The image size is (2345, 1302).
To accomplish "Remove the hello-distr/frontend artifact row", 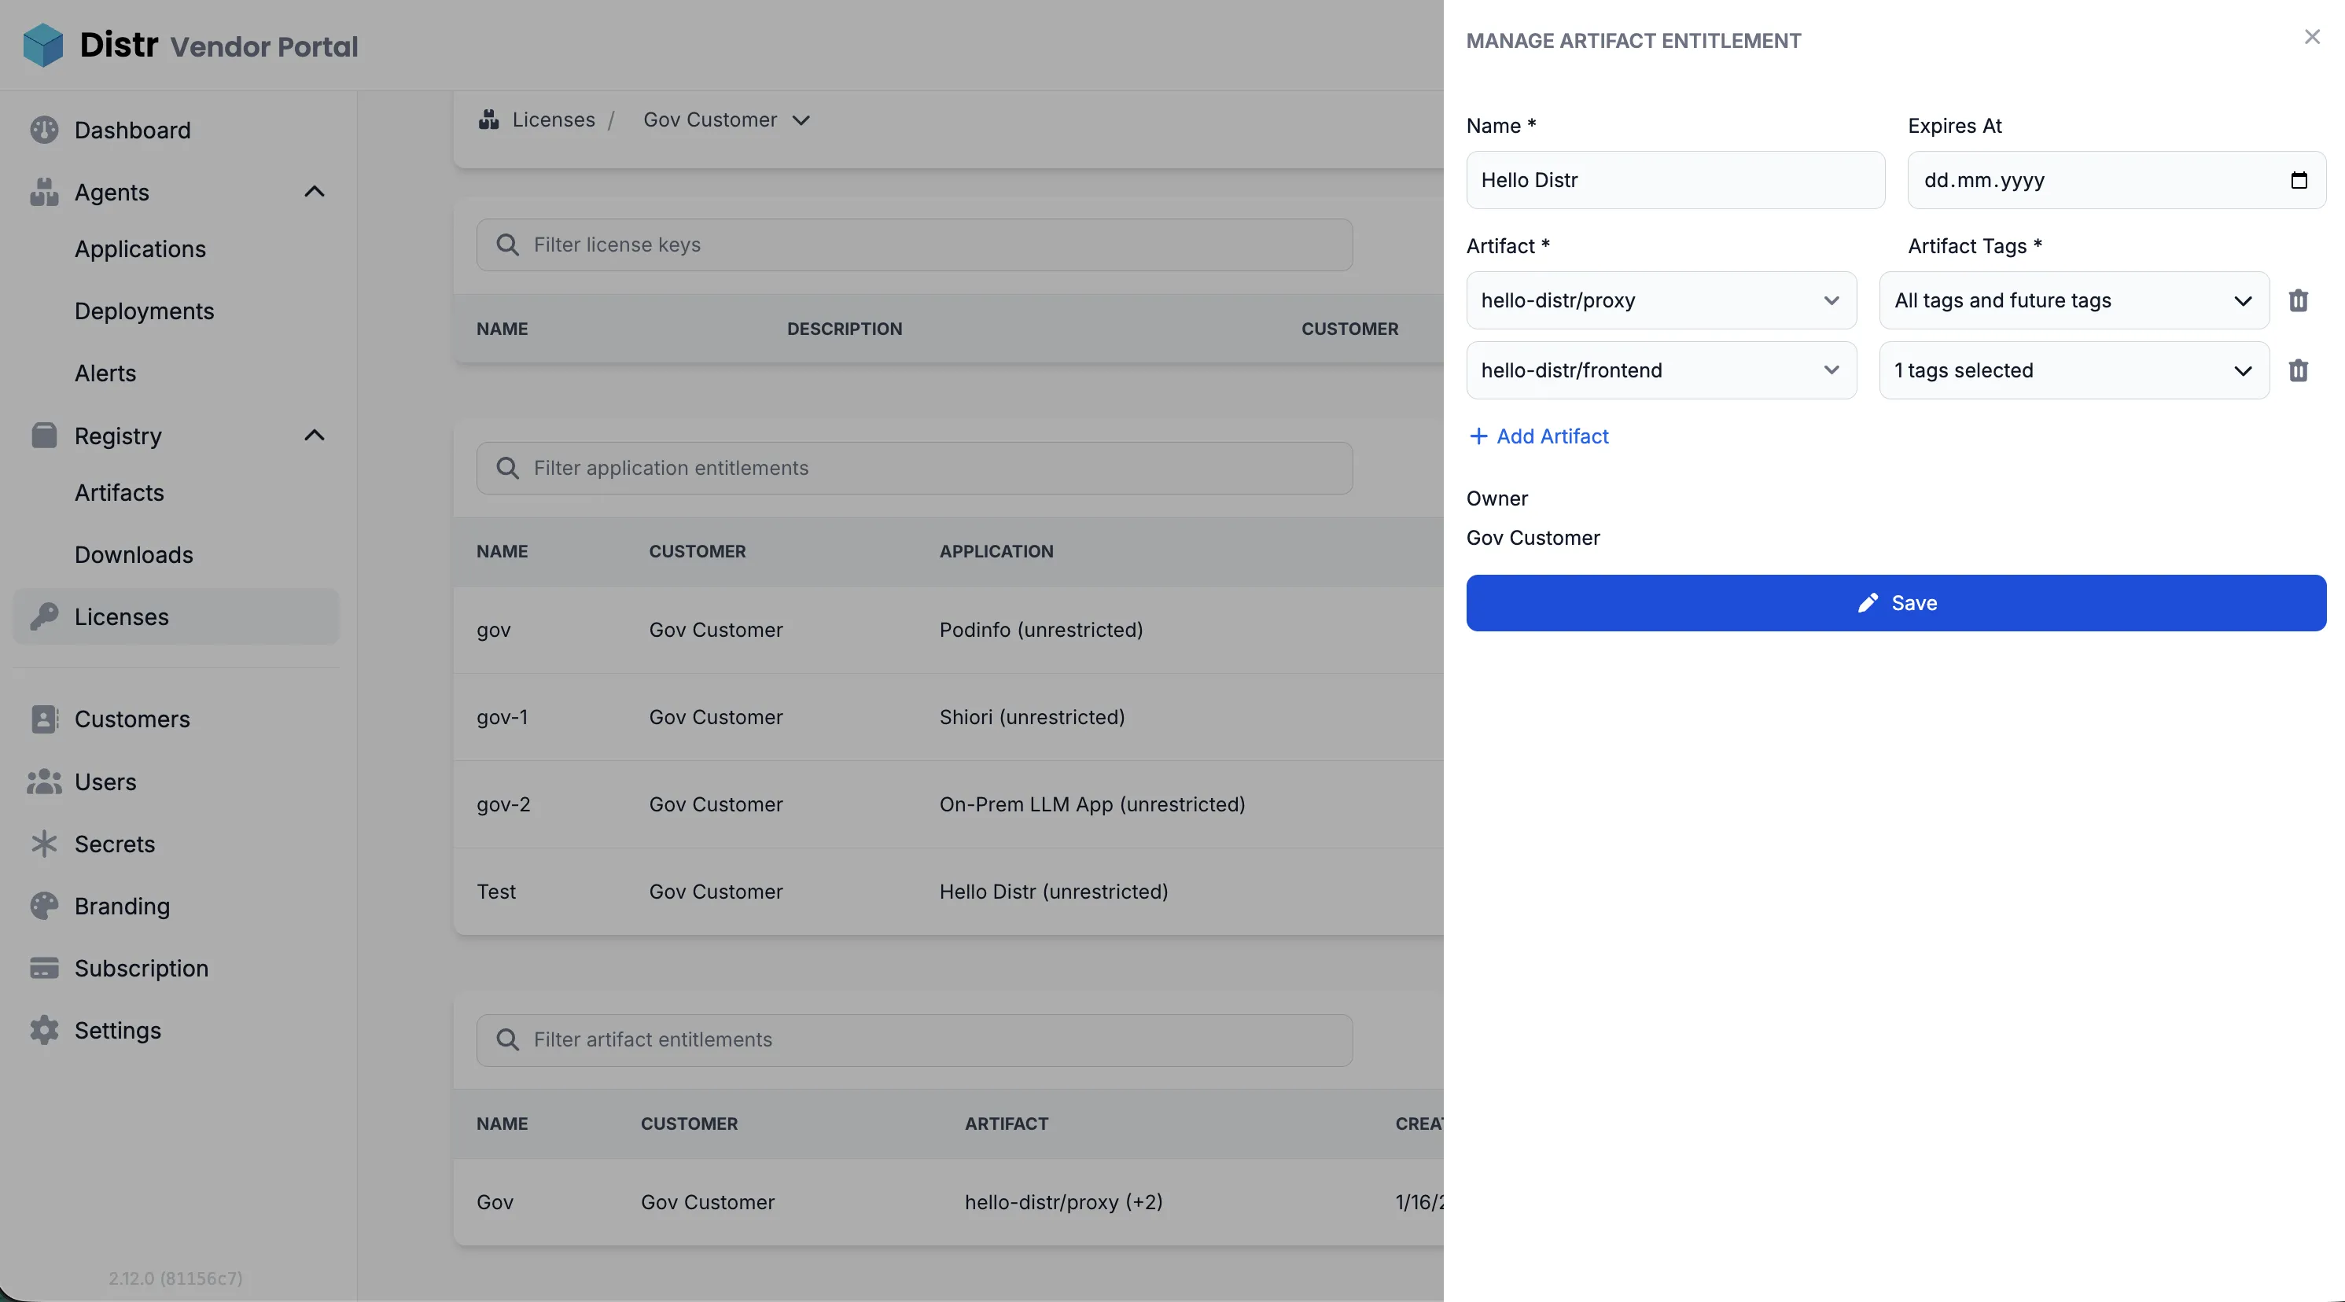I will click(x=2299, y=370).
